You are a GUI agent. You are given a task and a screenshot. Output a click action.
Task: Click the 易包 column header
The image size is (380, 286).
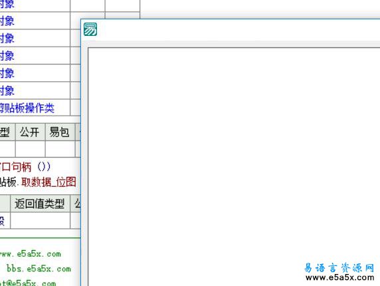pyautogui.click(x=60, y=132)
